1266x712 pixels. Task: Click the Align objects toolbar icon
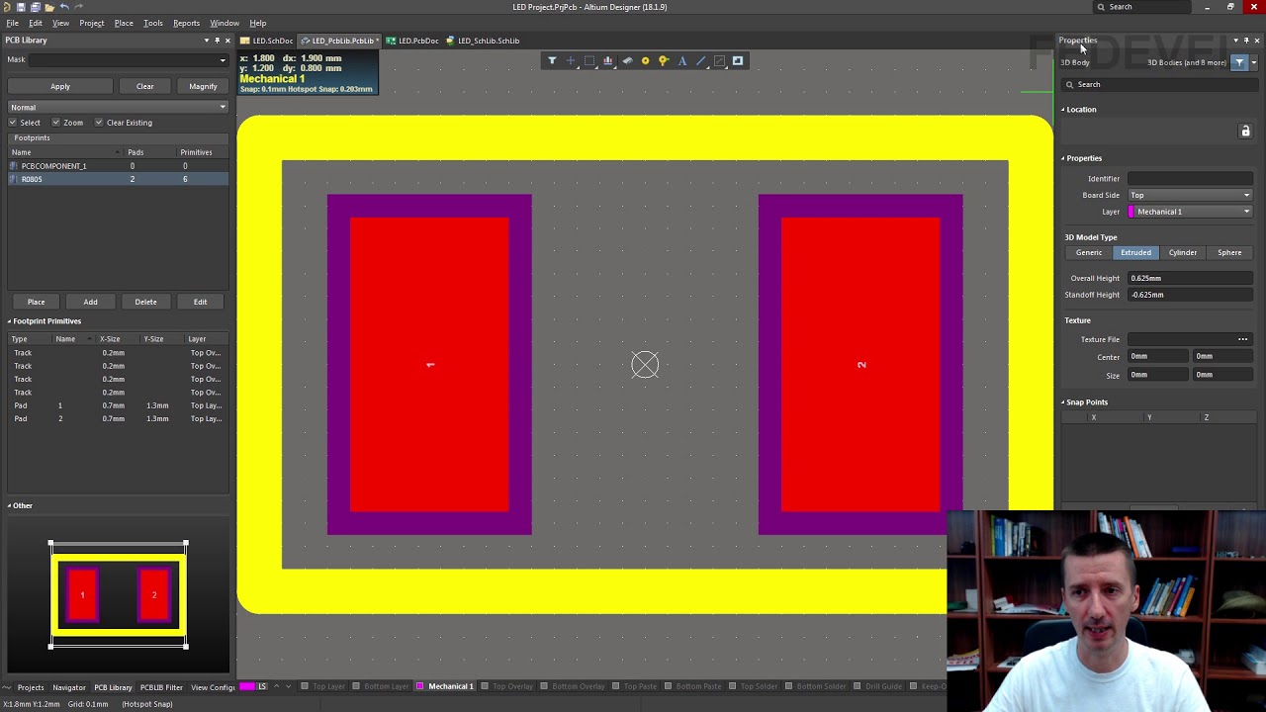(608, 61)
